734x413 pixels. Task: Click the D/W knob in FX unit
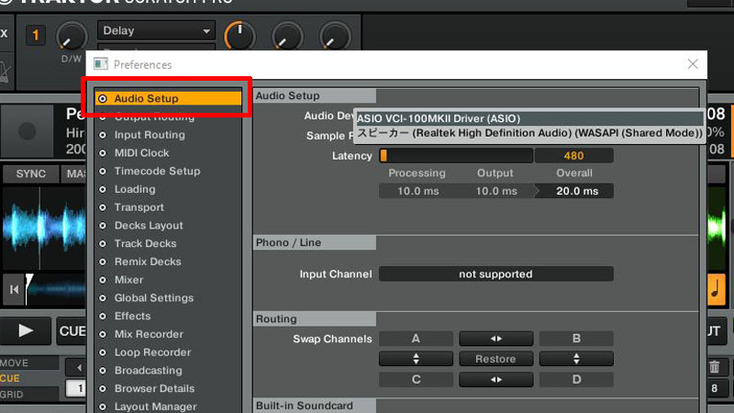(x=71, y=38)
